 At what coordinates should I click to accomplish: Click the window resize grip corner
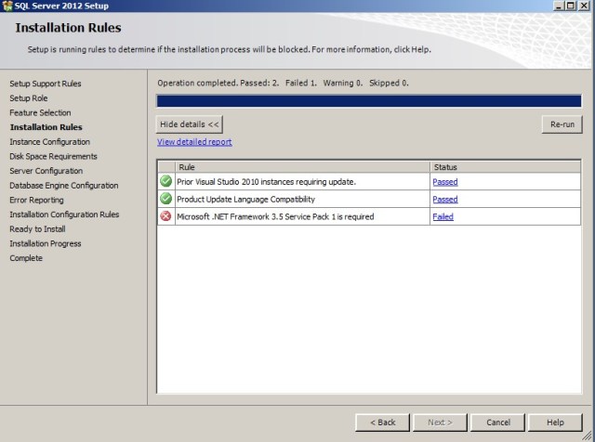(x=587, y=436)
